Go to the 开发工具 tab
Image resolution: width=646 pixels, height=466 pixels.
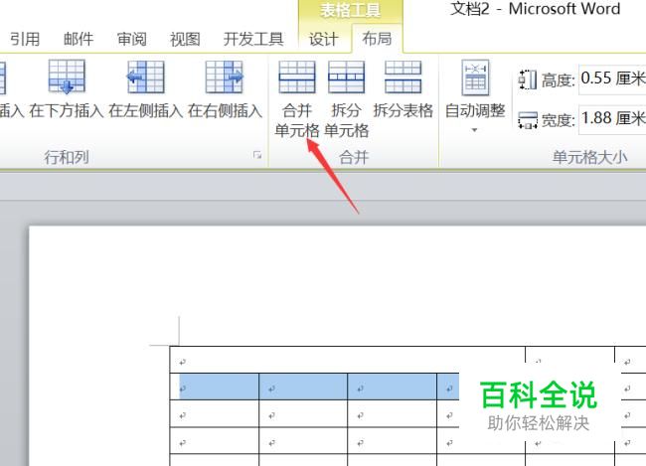[253, 39]
